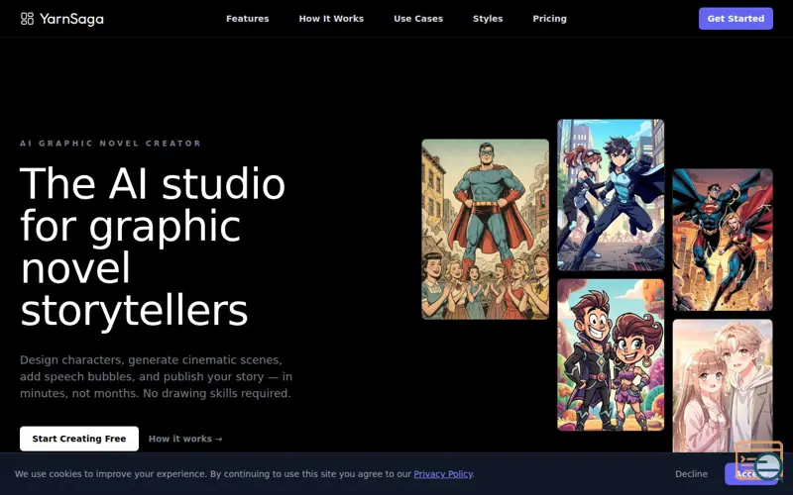Click the Get Started button

(x=736, y=19)
